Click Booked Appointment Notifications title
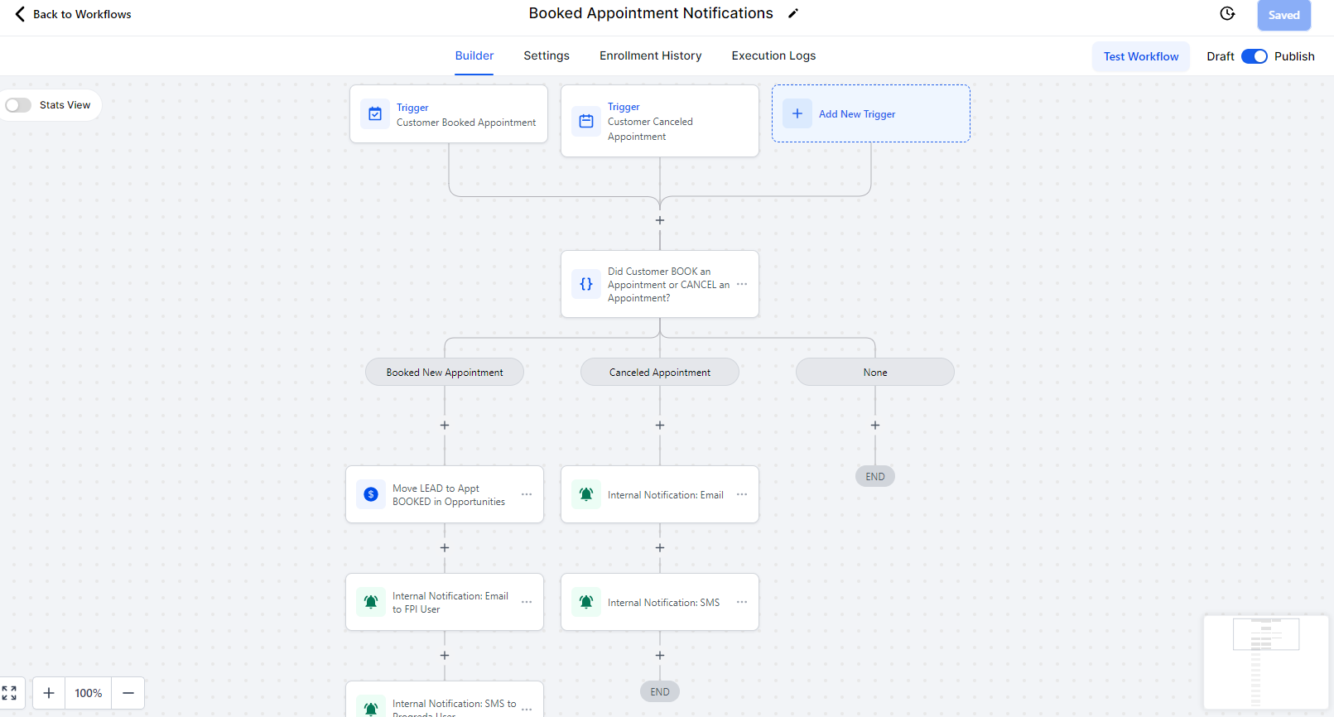 click(x=651, y=13)
